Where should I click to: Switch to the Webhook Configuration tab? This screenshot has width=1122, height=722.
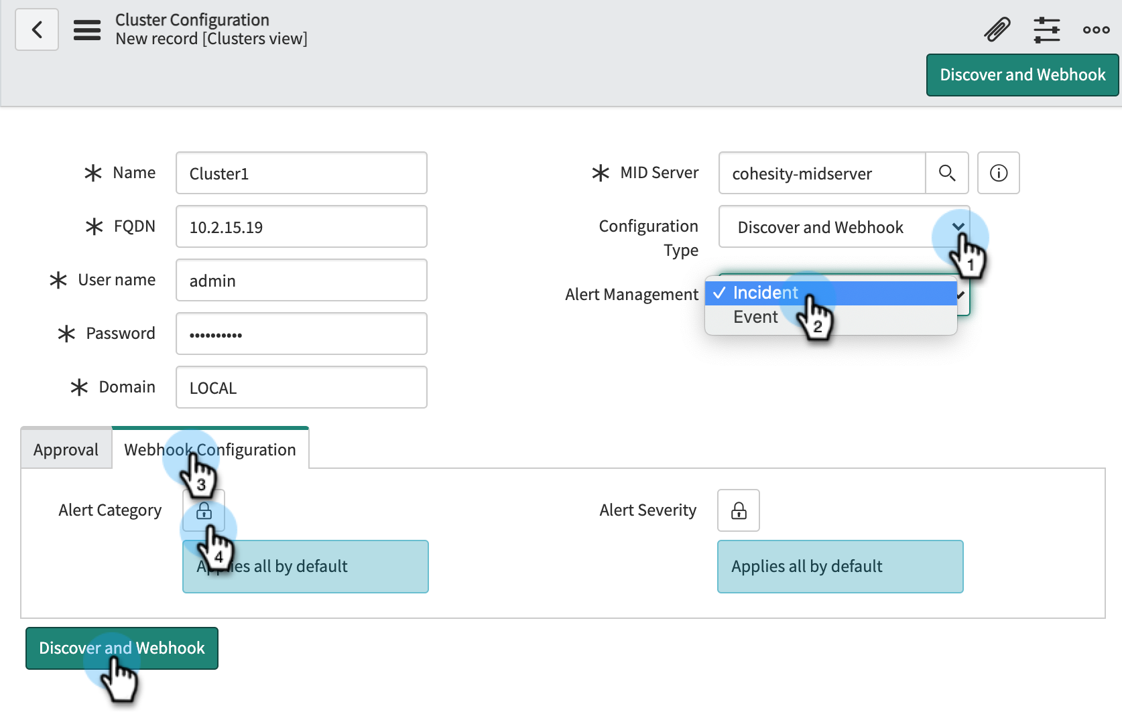(x=208, y=449)
